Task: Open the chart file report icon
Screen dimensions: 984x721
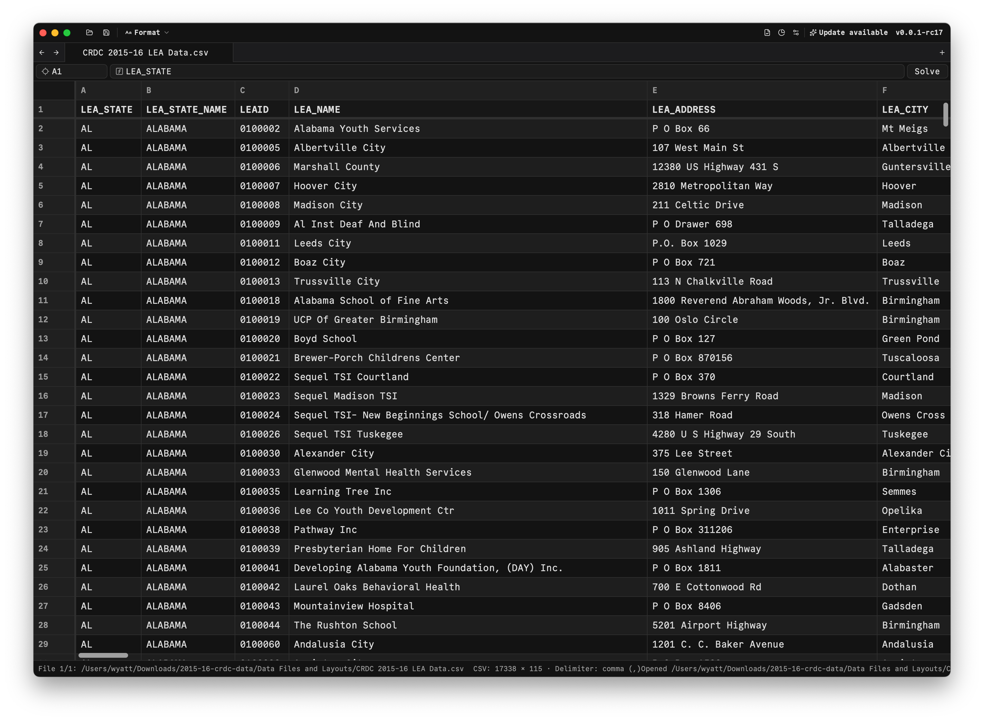Action: coord(767,32)
